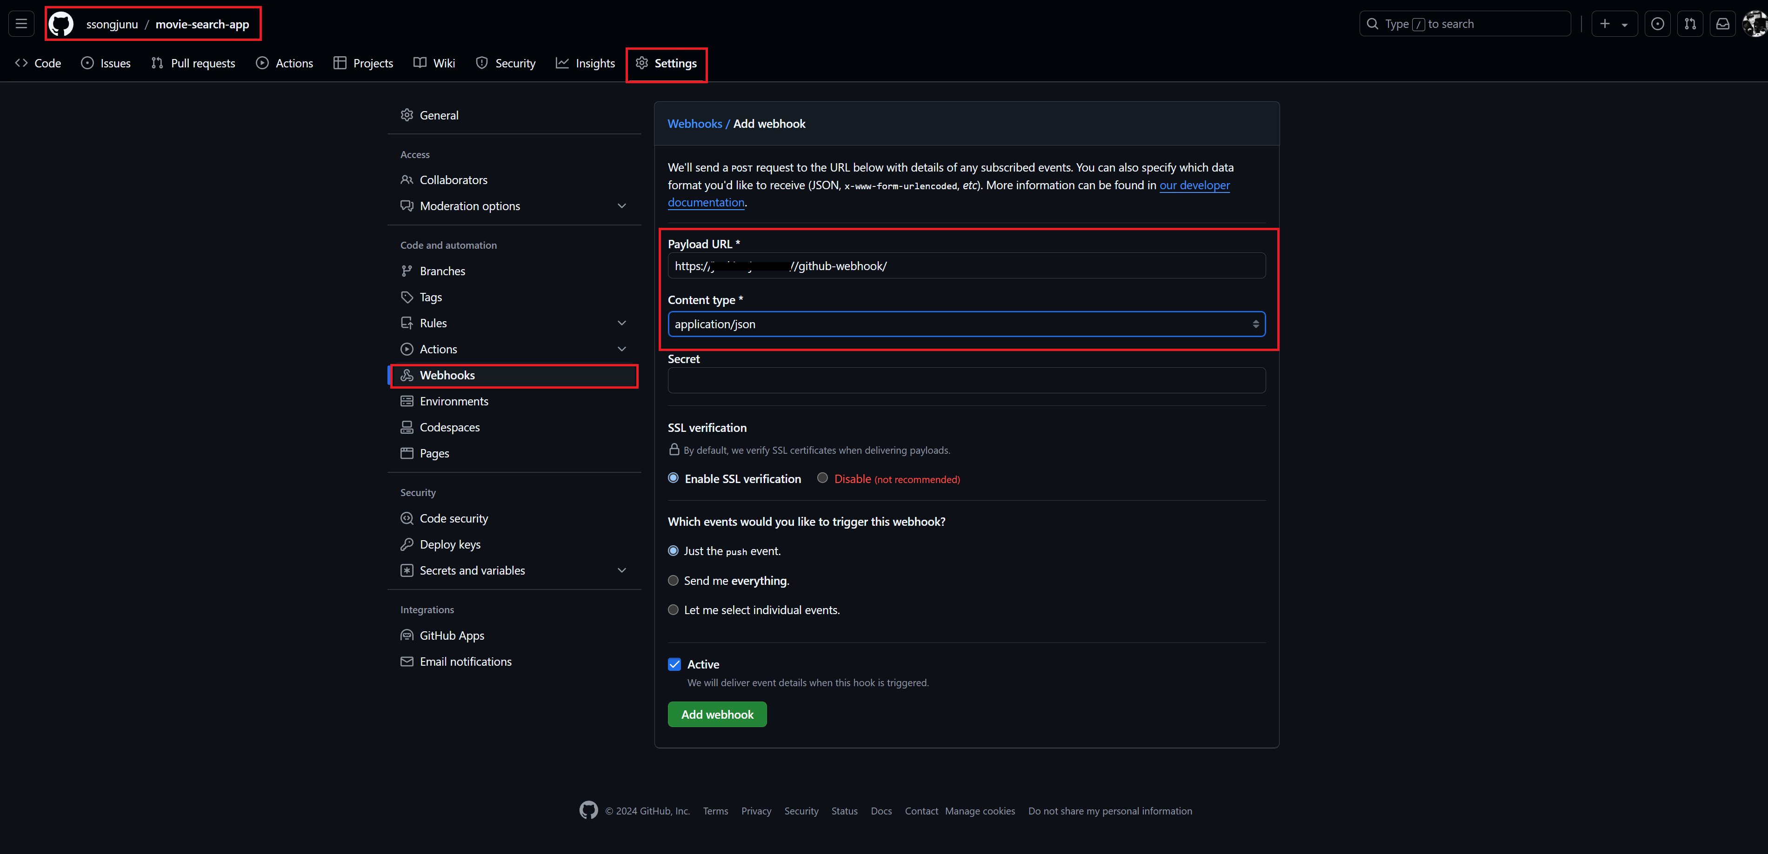Follow the Webhooks breadcrumb link
Image resolution: width=1768 pixels, height=854 pixels.
coord(694,124)
